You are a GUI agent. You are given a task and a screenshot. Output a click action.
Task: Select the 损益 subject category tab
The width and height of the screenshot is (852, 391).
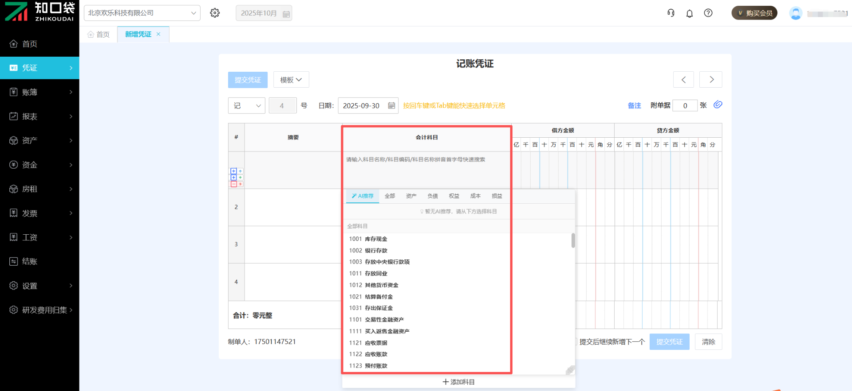497,196
